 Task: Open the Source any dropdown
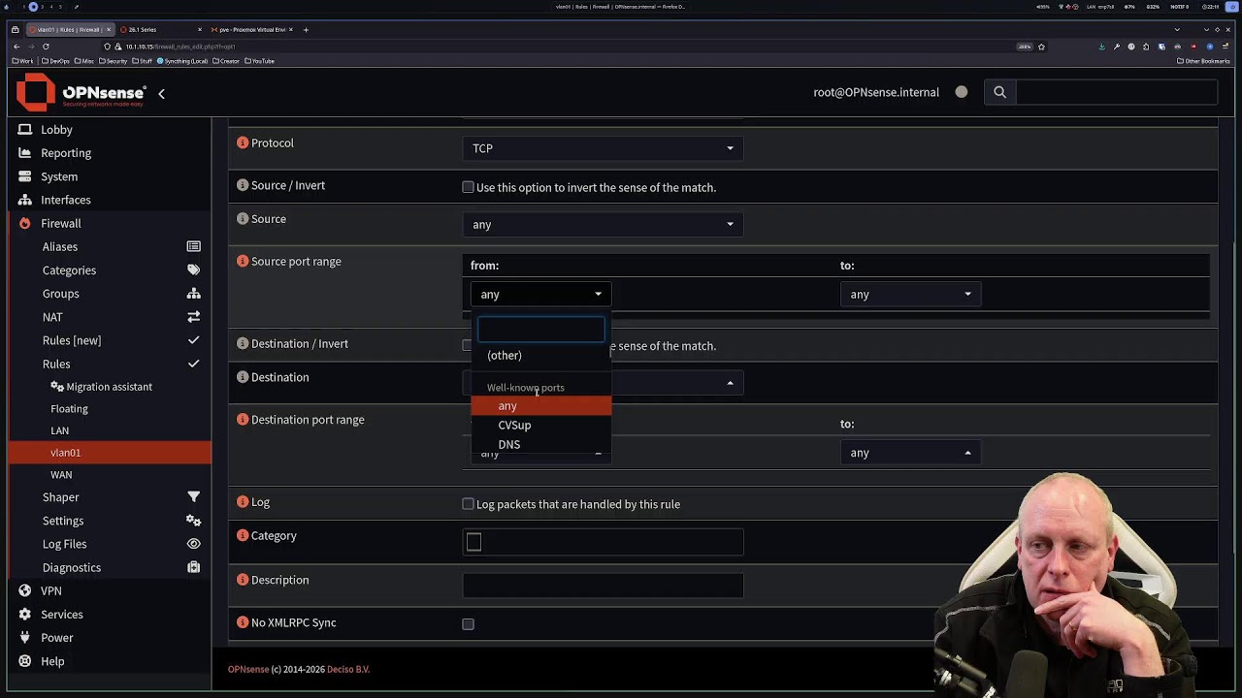tap(604, 224)
